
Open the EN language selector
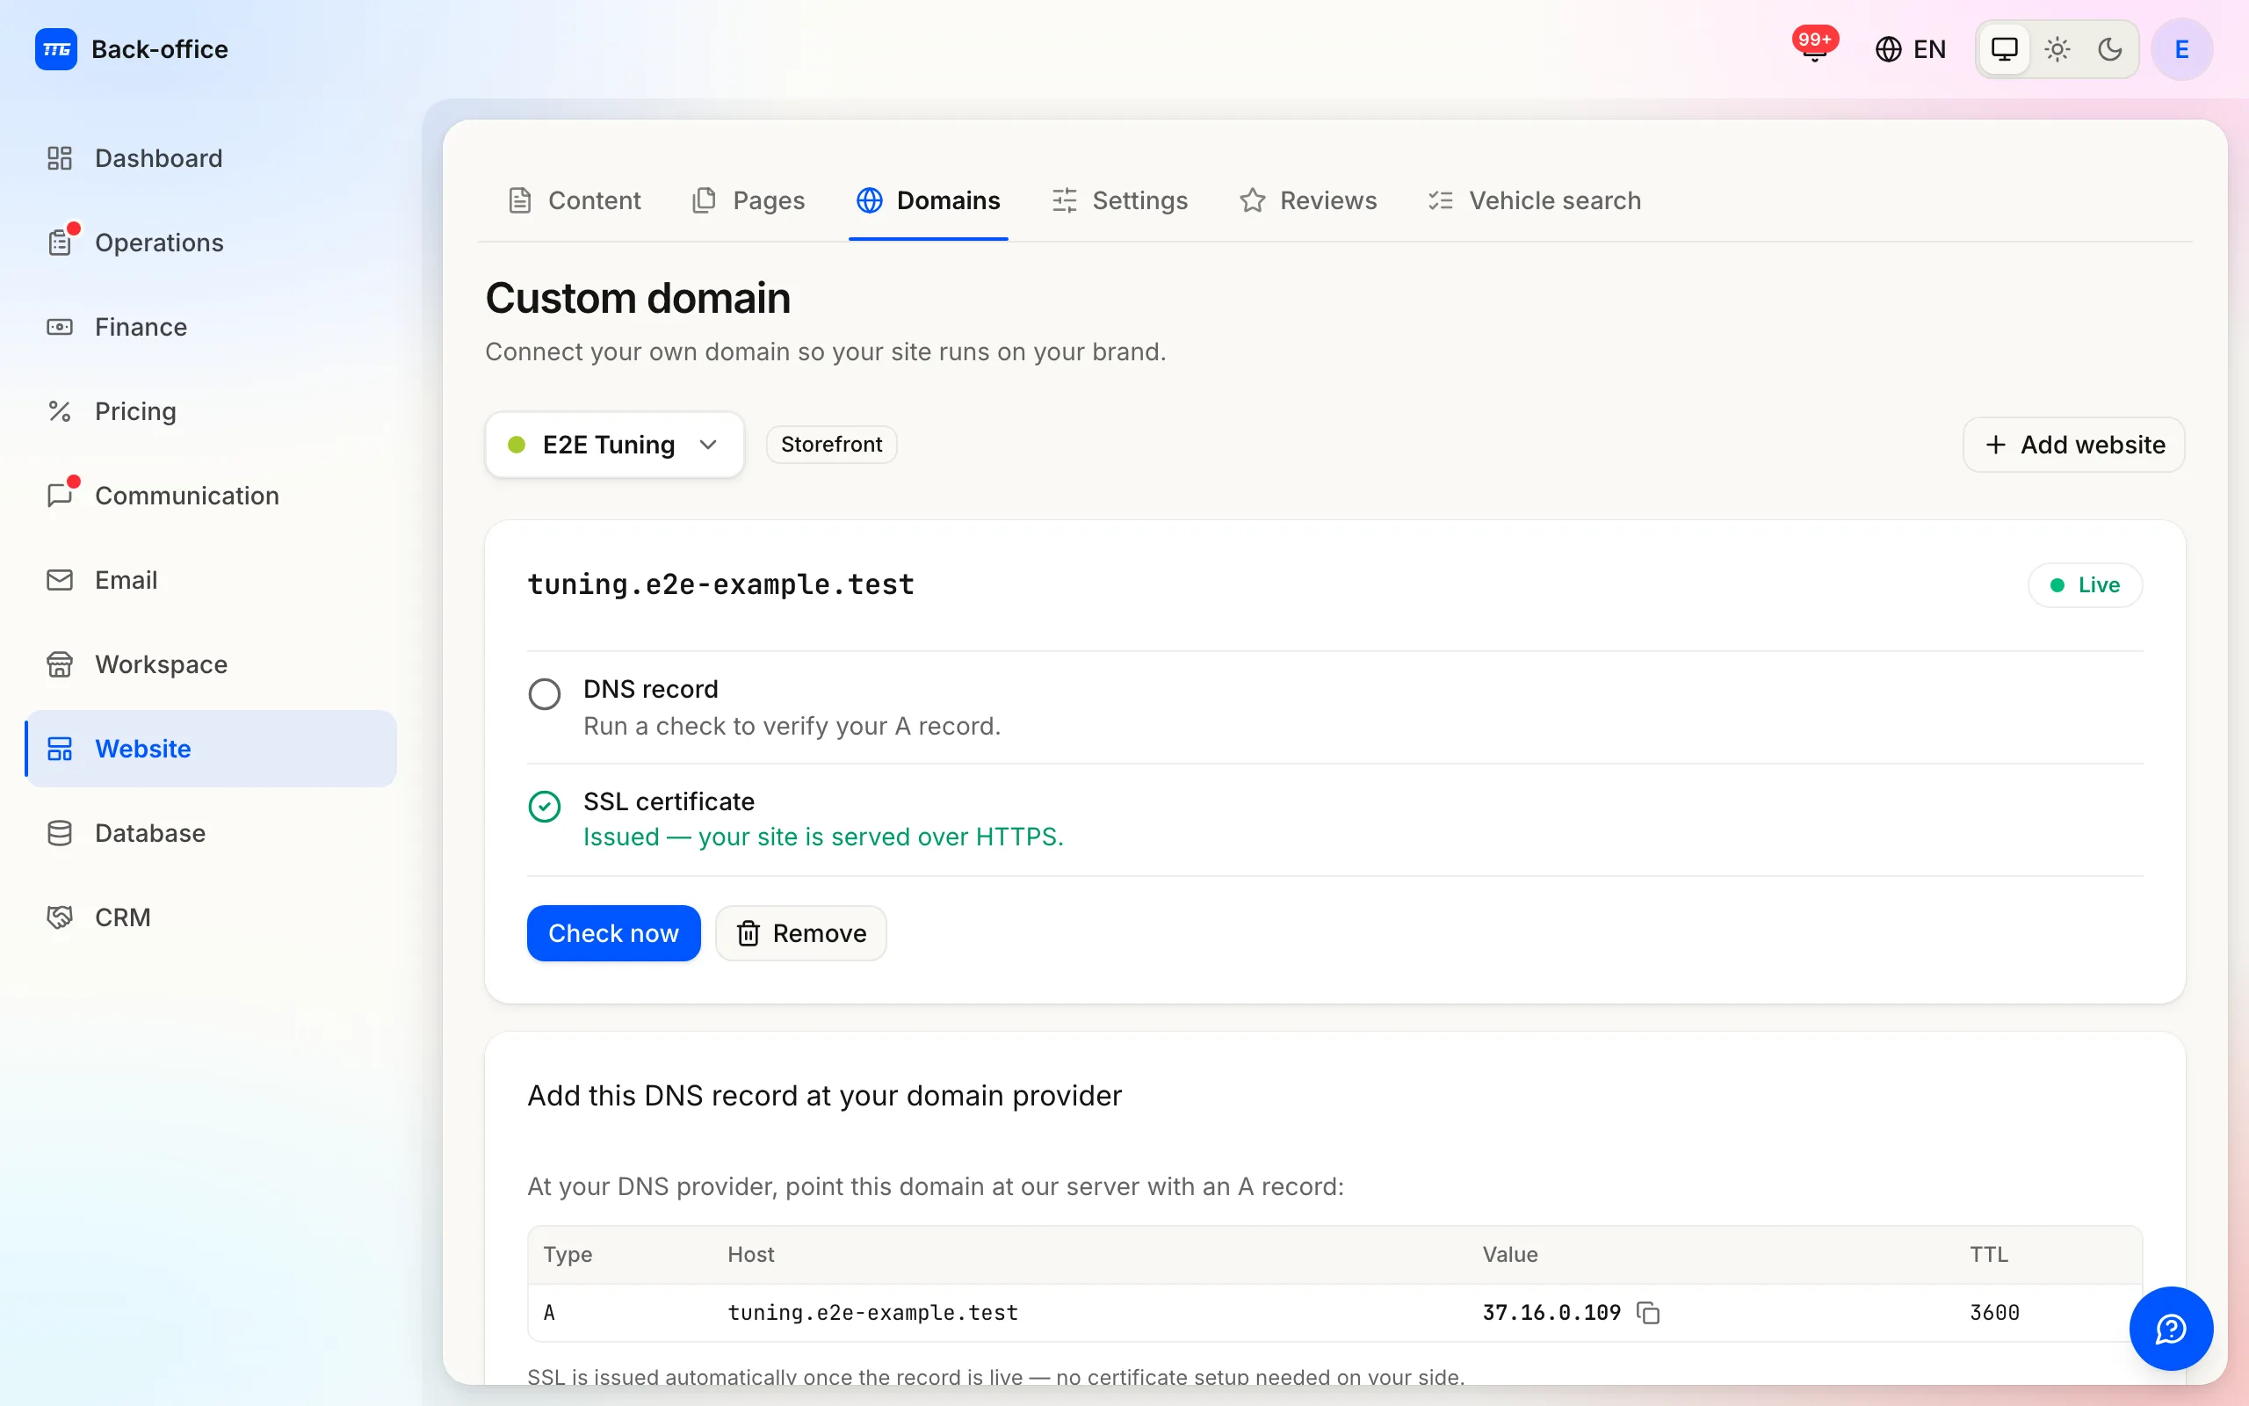pos(1911,49)
